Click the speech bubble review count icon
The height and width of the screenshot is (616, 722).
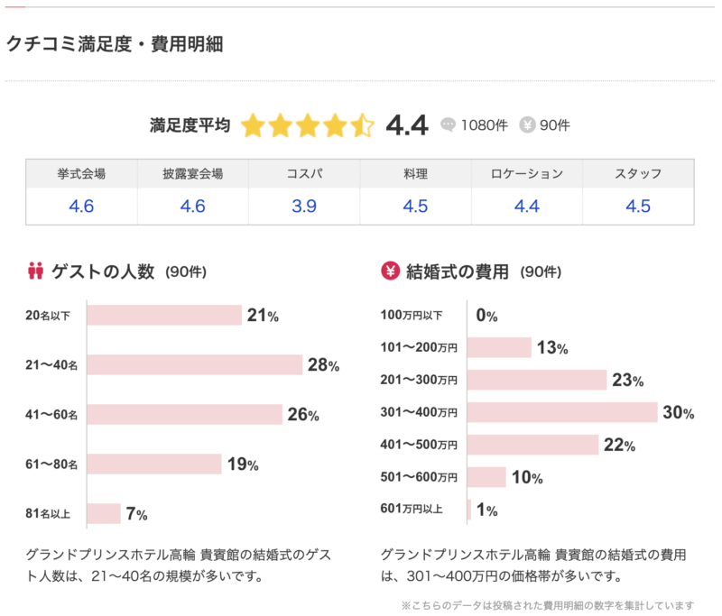tap(449, 125)
